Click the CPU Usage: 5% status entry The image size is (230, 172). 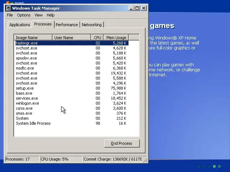[x=61, y=159]
